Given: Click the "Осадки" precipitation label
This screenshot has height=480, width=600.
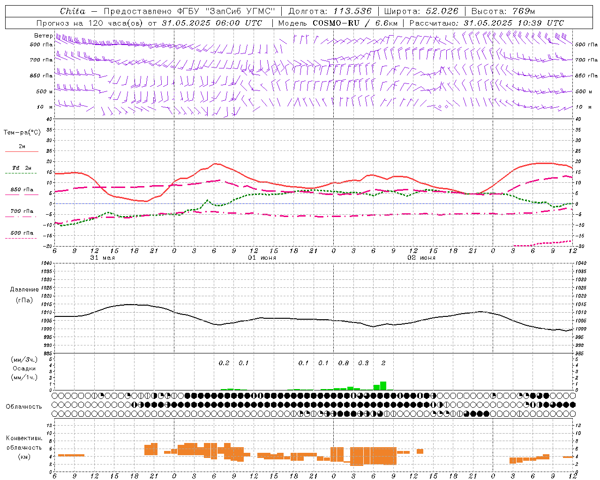Looking at the screenshot, I should pyautogui.click(x=24, y=368).
